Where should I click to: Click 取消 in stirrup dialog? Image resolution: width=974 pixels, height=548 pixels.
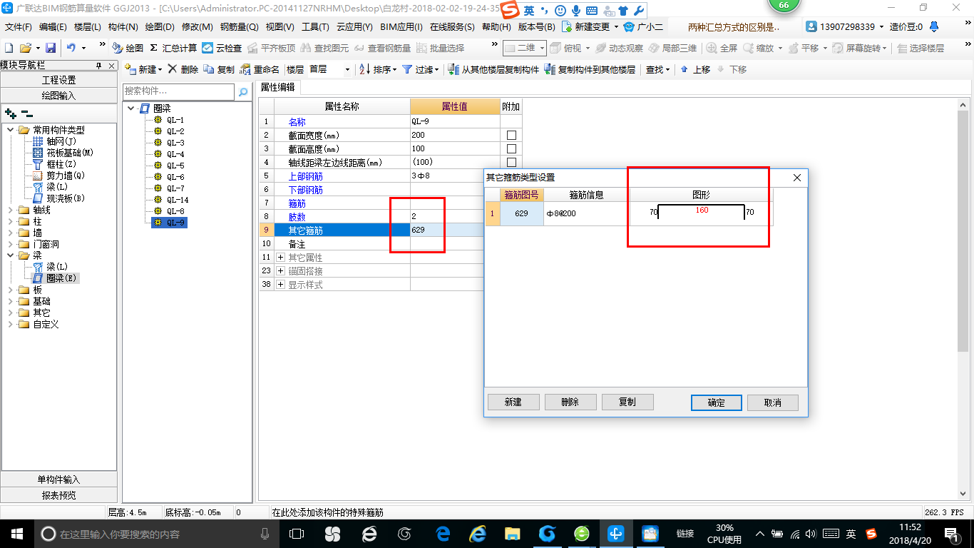(773, 402)
